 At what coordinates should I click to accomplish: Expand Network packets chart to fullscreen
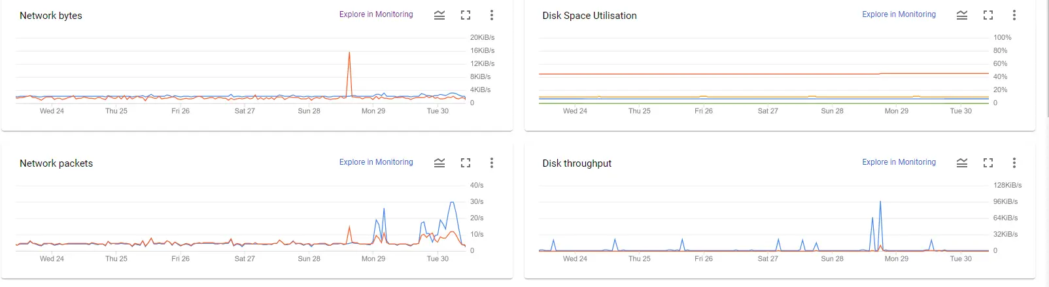[x=466, y=163]
